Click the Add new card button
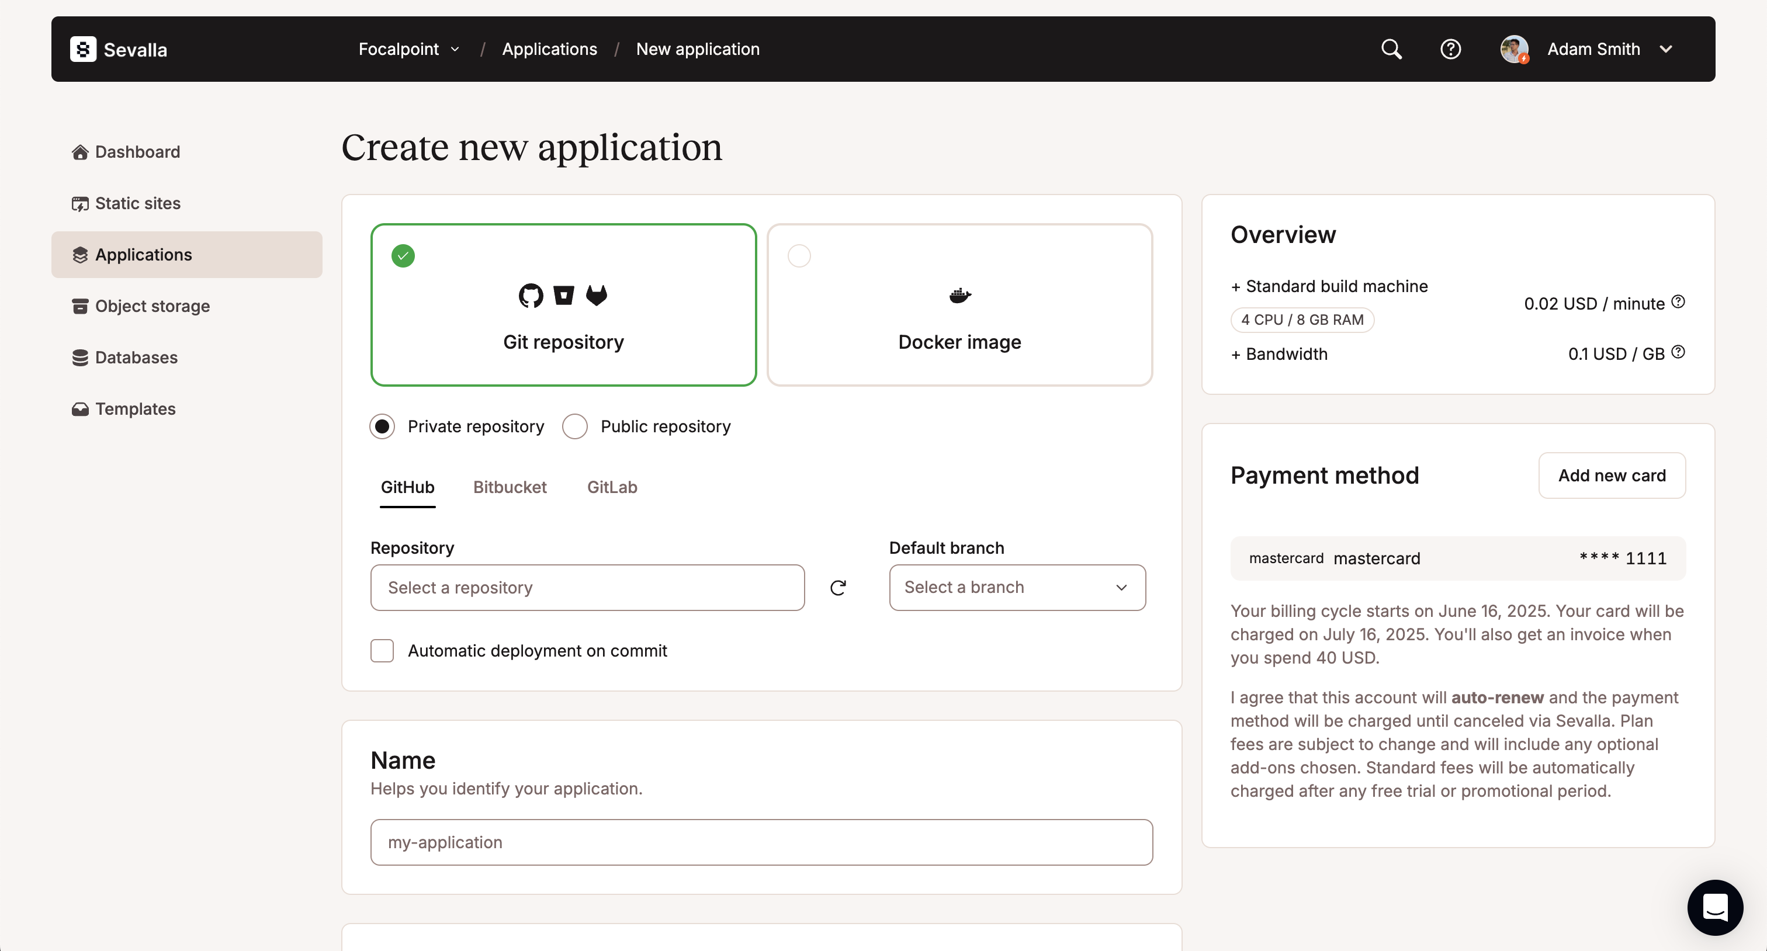Viewport: 1767px width, 951px height. [1612, 476]
